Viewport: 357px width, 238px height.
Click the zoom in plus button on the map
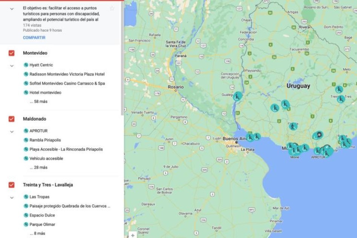coord(133,235)
